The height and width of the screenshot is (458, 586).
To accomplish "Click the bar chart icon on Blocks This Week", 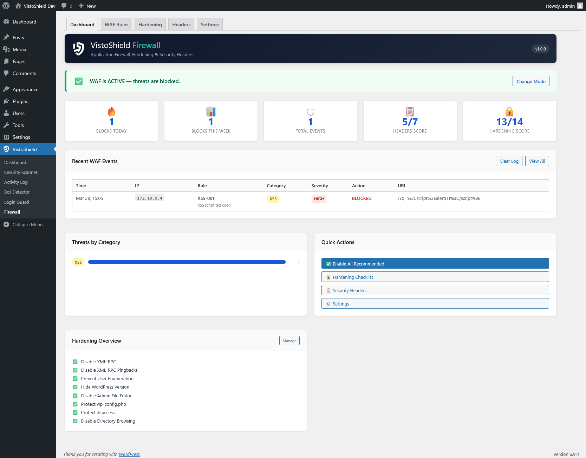I will [x=211, y=112].
